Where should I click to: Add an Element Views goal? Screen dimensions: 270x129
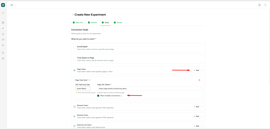pyautogui.click(x=196, y=107)
